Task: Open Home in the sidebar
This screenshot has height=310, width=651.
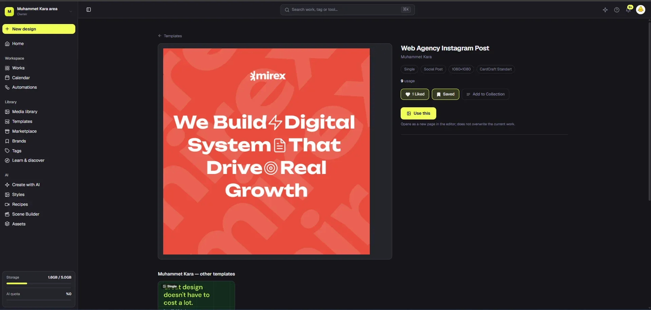Action: coord(39,44)
